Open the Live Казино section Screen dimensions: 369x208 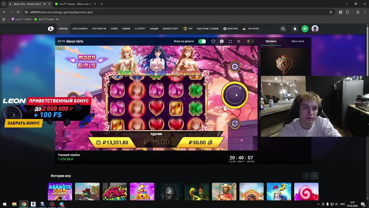80,29
